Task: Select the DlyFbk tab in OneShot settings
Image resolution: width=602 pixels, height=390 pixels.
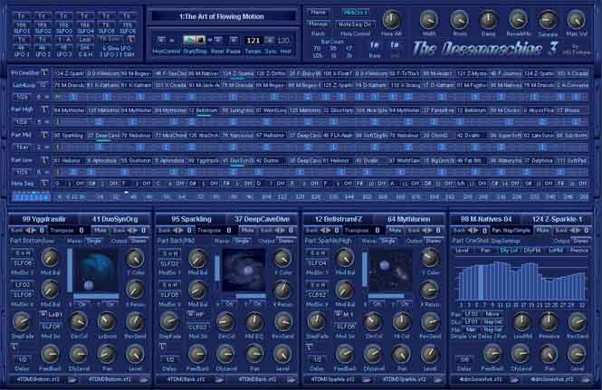Action: pos(532,251)
